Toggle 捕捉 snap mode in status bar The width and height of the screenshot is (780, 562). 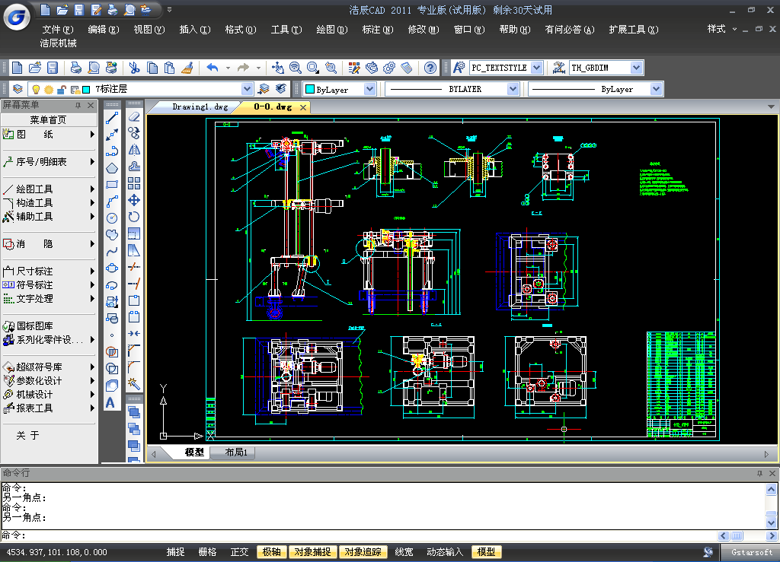175,552
